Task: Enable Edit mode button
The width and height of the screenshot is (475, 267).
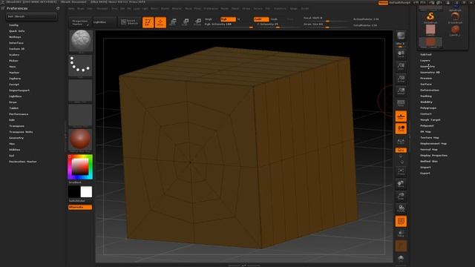Action: click(148, 22)
